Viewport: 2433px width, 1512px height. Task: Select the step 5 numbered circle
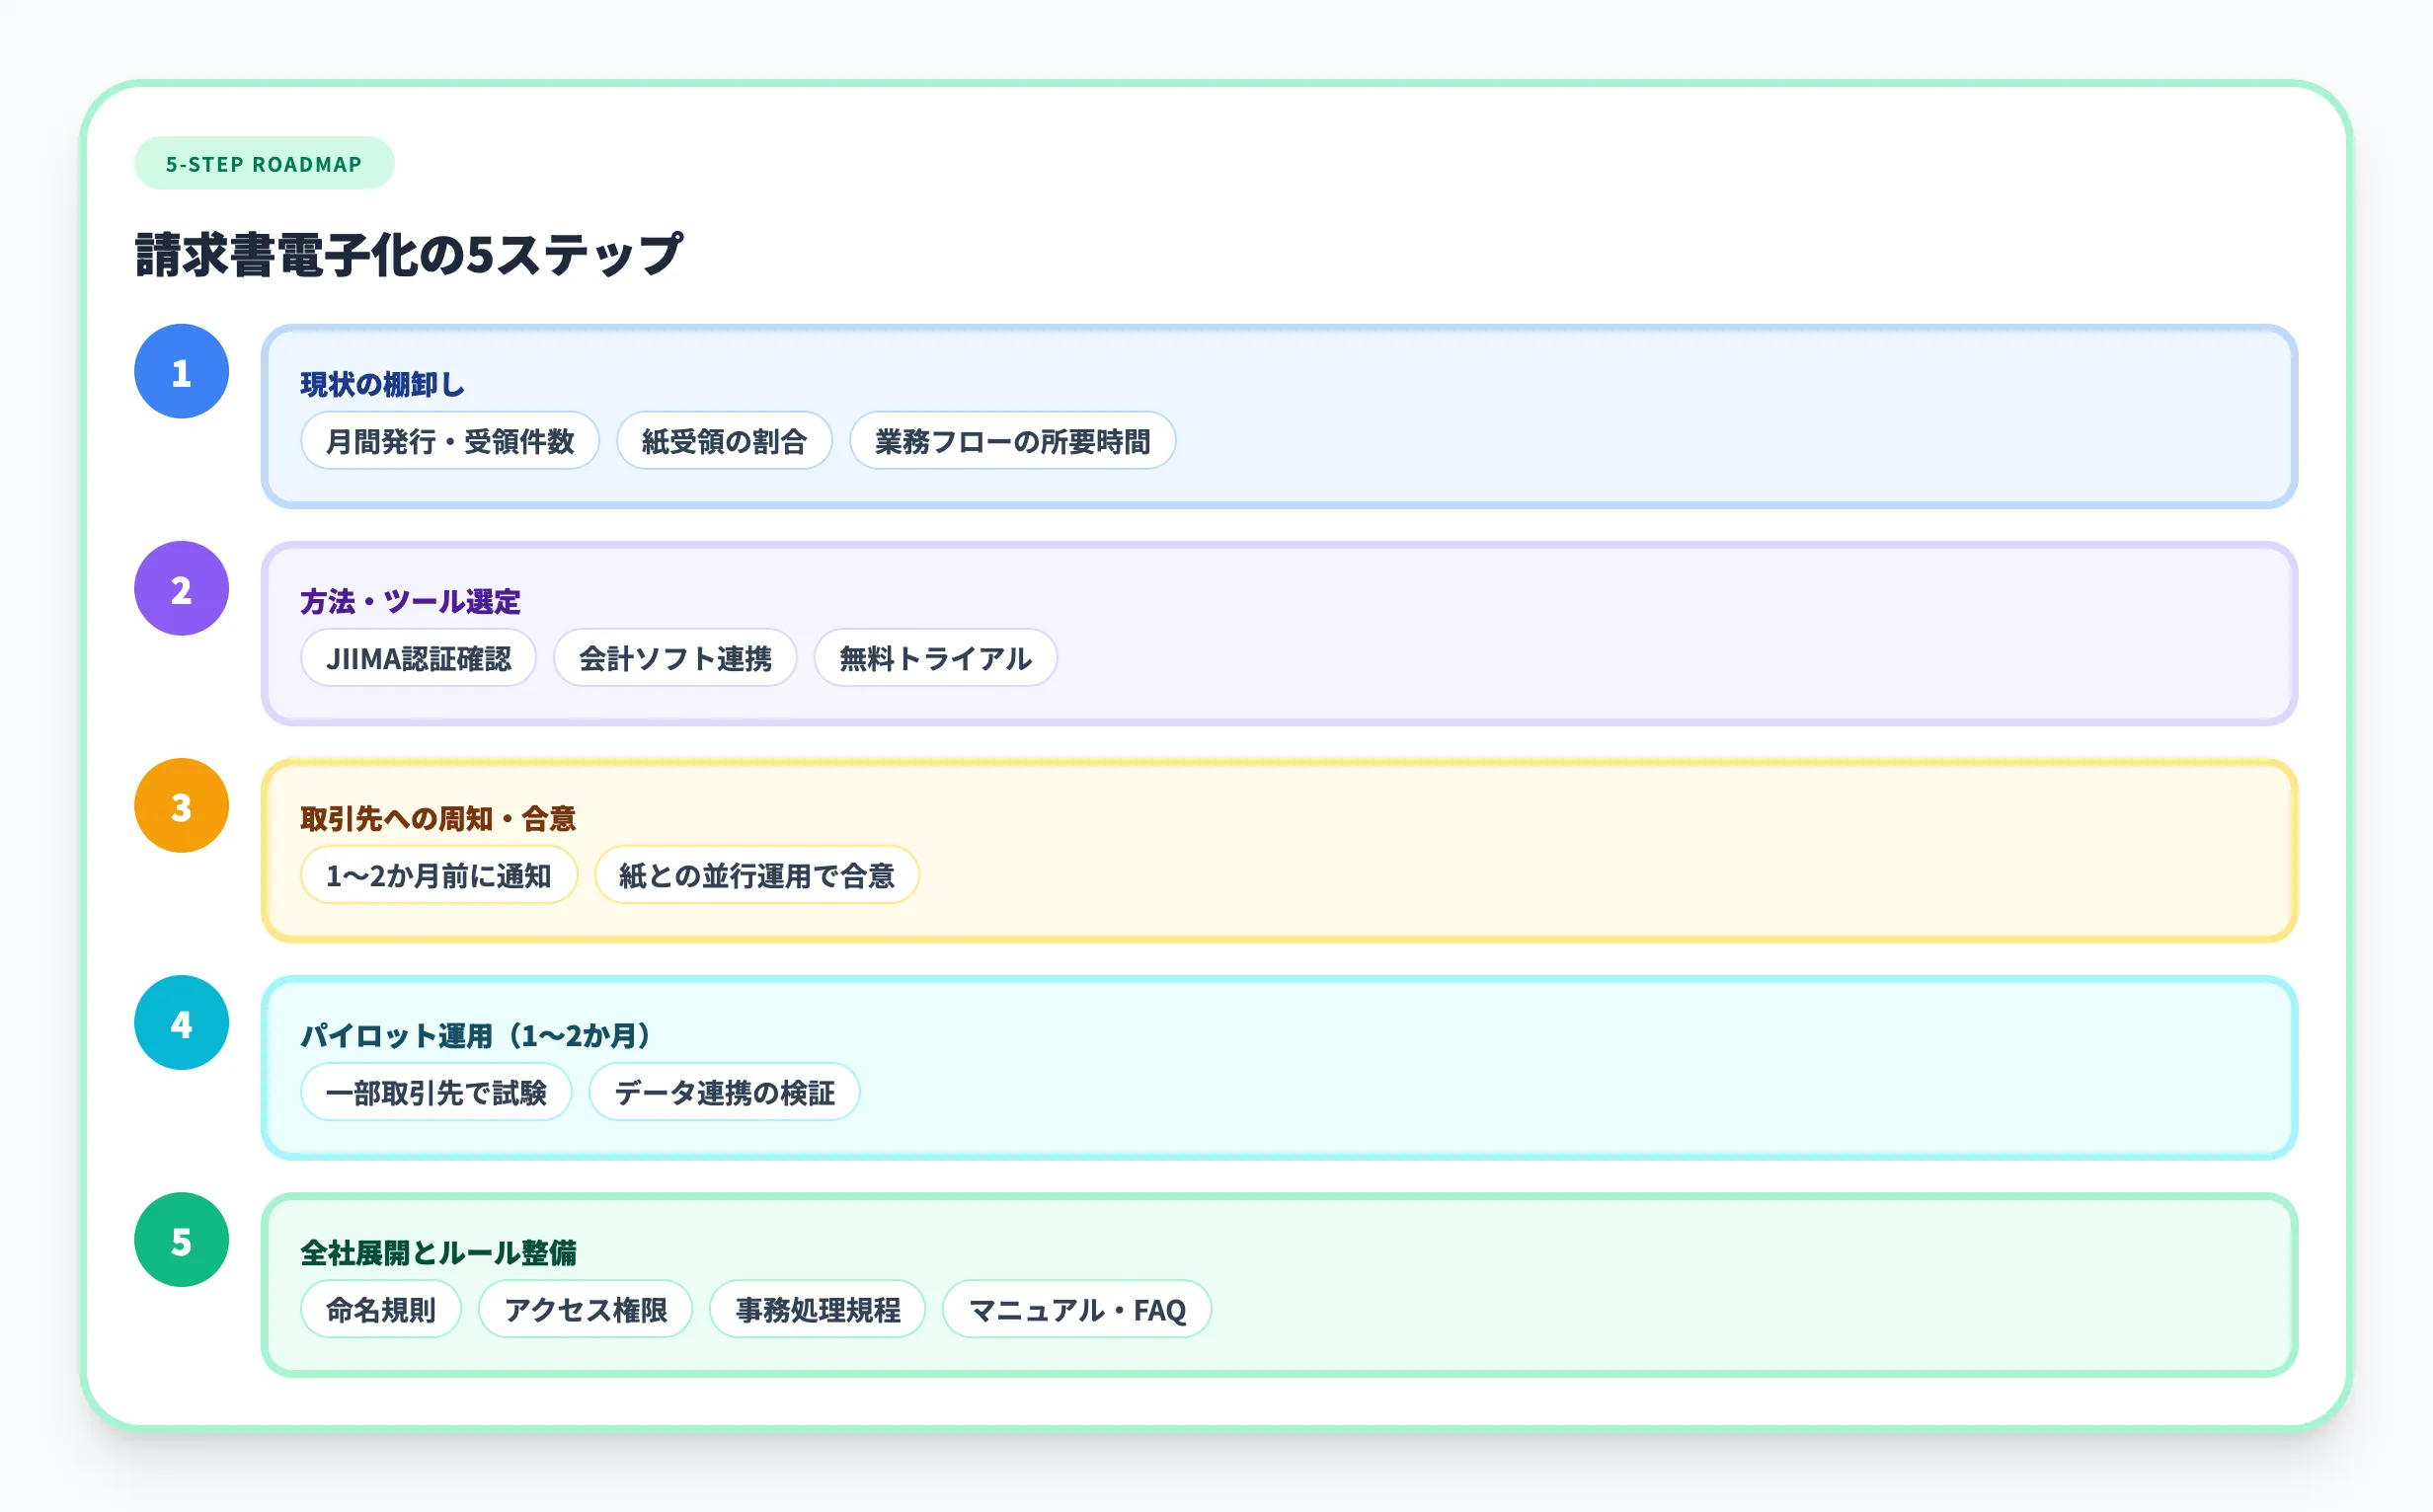click(181, 1241)
